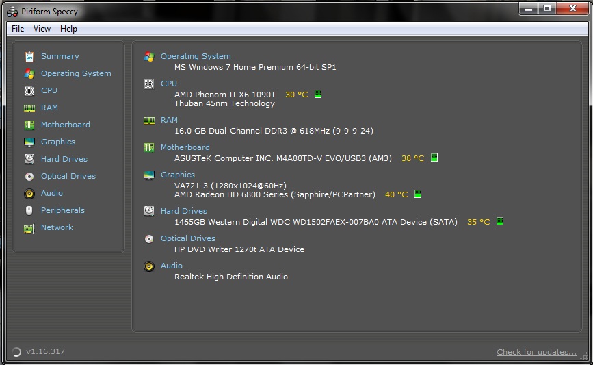
Task: Click the CPU temperature green indicator
Action: (318, 94)
